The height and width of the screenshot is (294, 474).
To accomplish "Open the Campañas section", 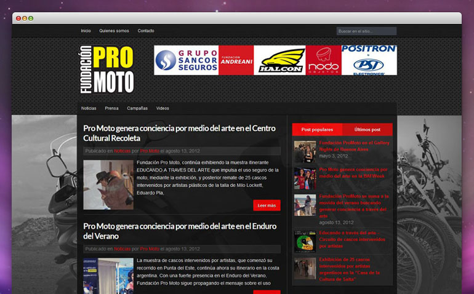I will 137,108.
